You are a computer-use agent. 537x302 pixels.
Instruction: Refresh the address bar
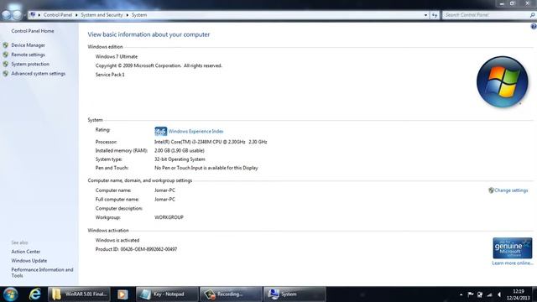(435, 15)
